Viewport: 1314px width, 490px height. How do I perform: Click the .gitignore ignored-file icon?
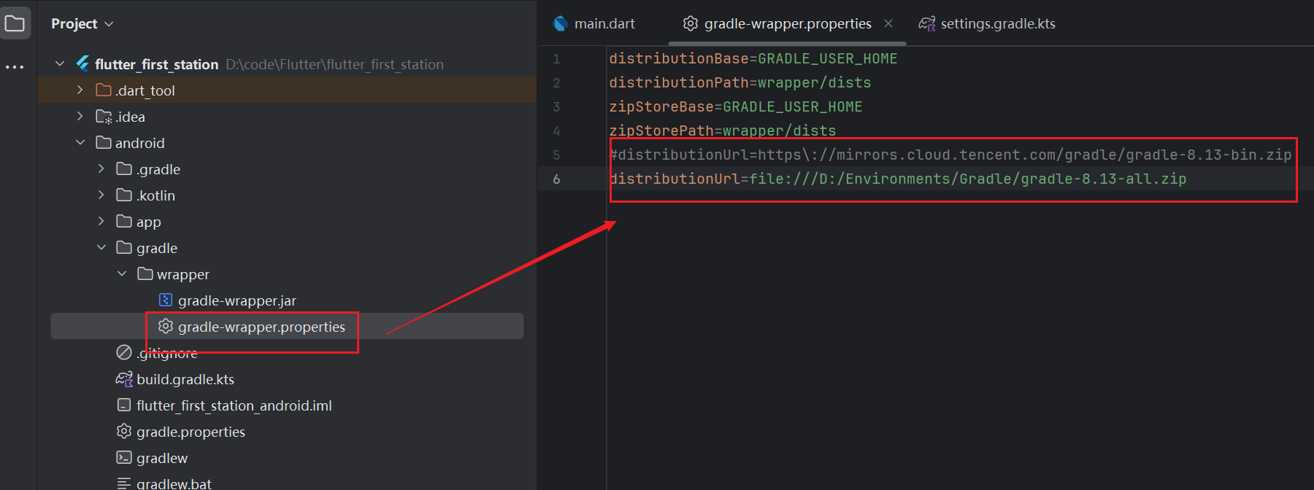click(x=124, y=352)
